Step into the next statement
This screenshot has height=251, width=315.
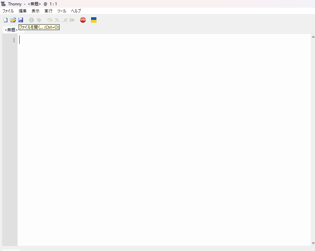click(x=57, y=20)
